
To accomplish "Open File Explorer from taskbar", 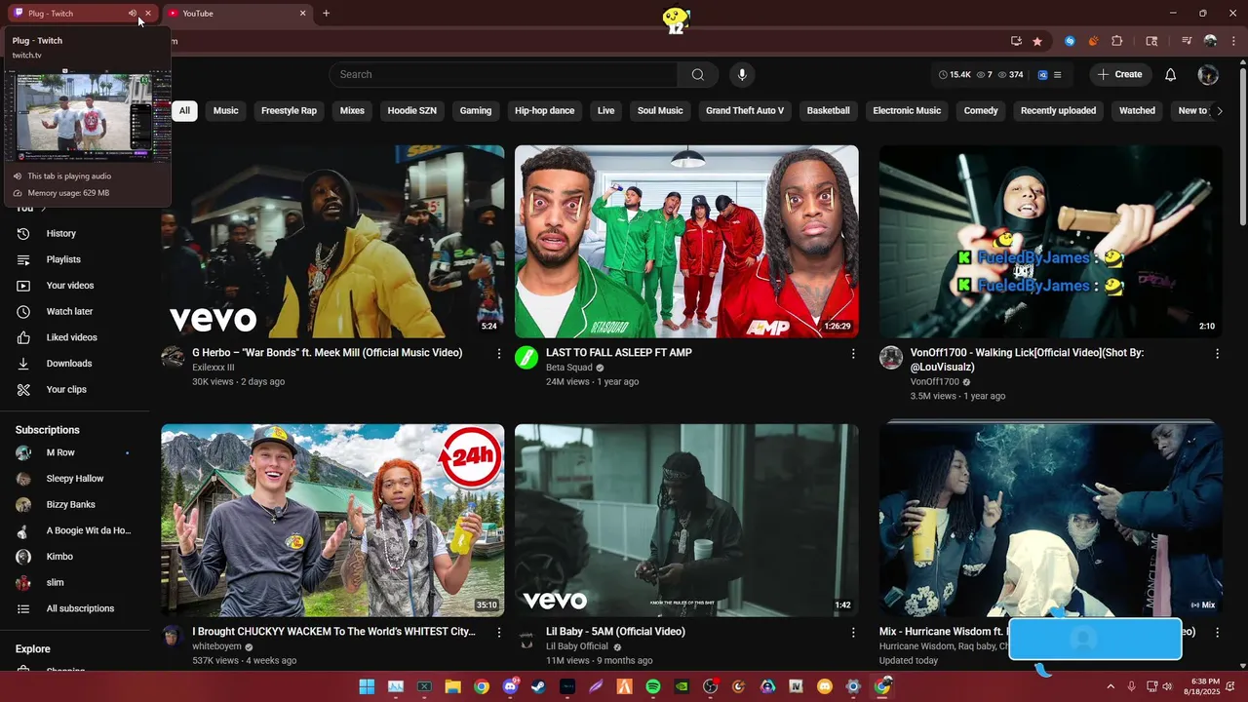I will point(452,686).
